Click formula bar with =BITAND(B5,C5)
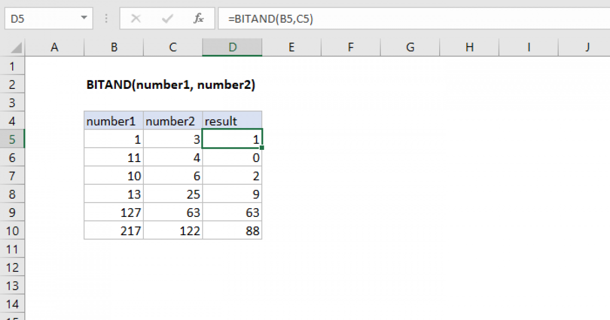The height and width of the screenshot is (320, 610). 407,19
